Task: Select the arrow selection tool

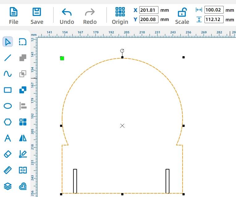Action: pos(8,42)
